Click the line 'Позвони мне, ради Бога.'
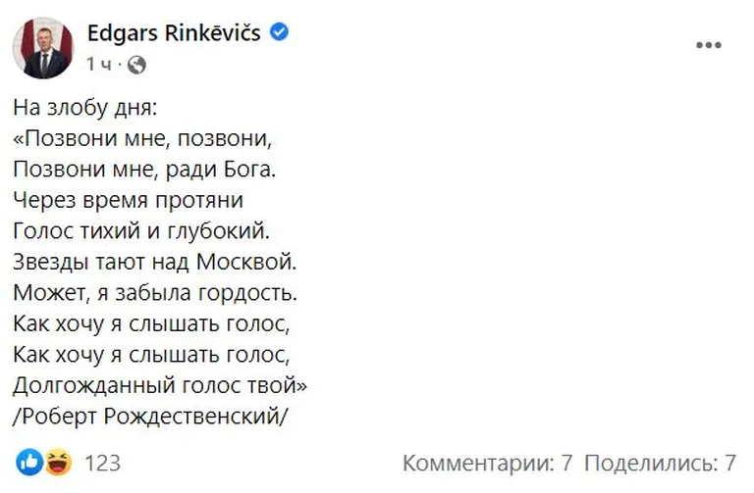This screenshot has height=493, width=754. (144, 170)
